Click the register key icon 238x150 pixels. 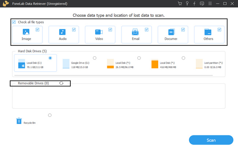[x=187, y=4]
